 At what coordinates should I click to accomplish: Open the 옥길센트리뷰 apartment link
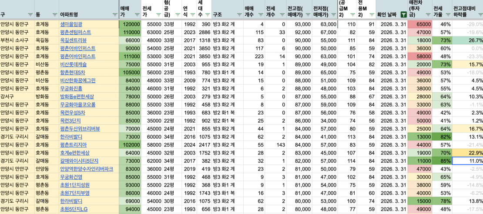pos(73,40)
